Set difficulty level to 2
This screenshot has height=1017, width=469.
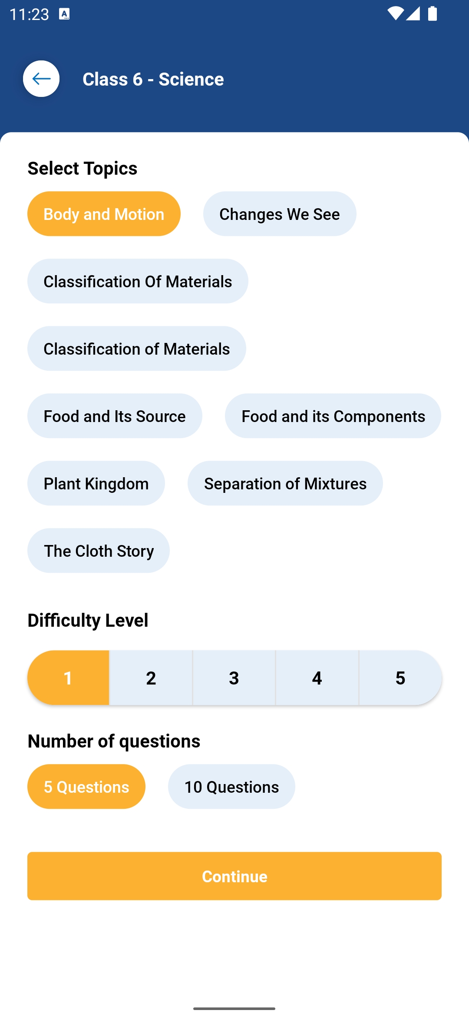pos(151,678)
